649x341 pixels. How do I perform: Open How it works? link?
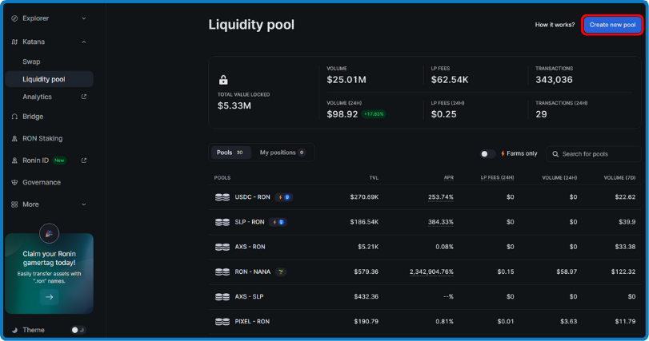[555, 25]
